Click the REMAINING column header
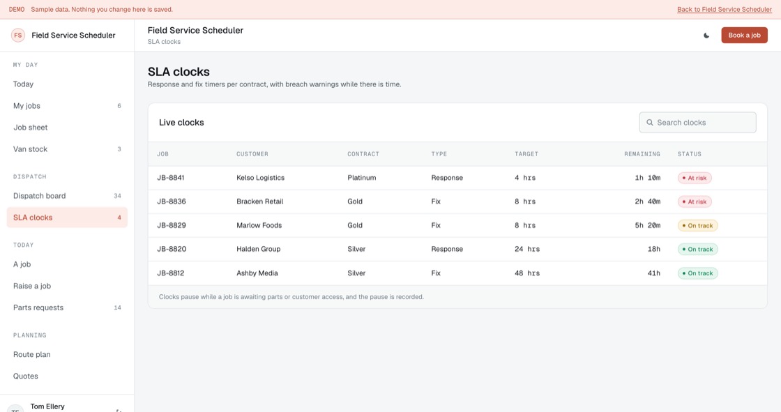 [x=642, y=154]
